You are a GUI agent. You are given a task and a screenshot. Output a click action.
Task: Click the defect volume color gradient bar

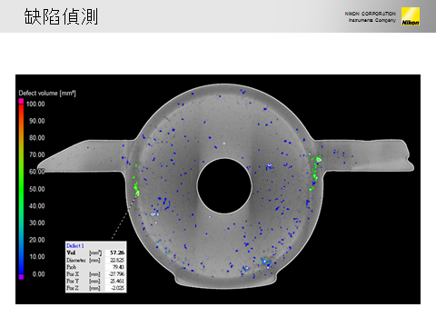tap(21, 189)
